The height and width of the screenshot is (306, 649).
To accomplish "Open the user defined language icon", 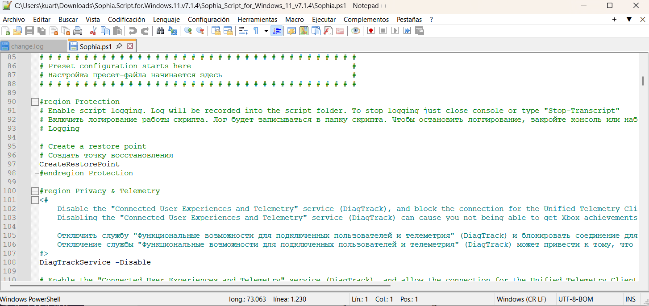I will pos(291,31).
